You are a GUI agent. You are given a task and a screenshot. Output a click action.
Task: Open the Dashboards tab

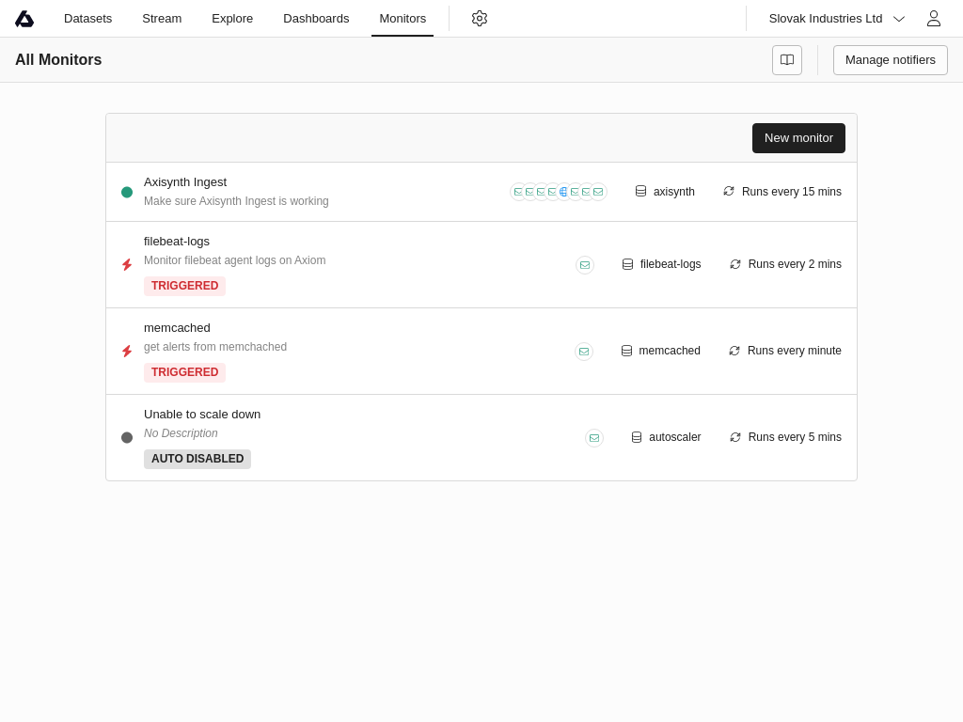[x=316, y=19]
